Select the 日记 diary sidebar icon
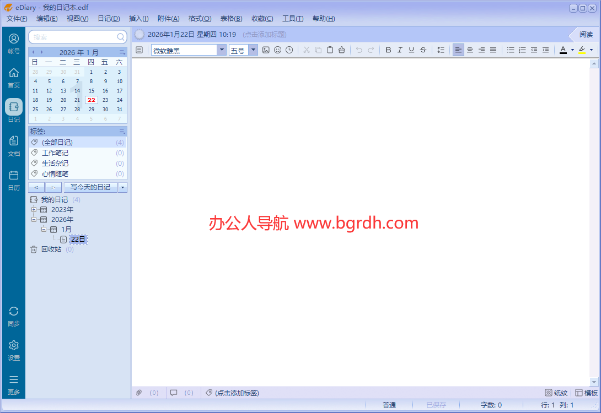Screen dimensions: 601x413 [14, 111]
